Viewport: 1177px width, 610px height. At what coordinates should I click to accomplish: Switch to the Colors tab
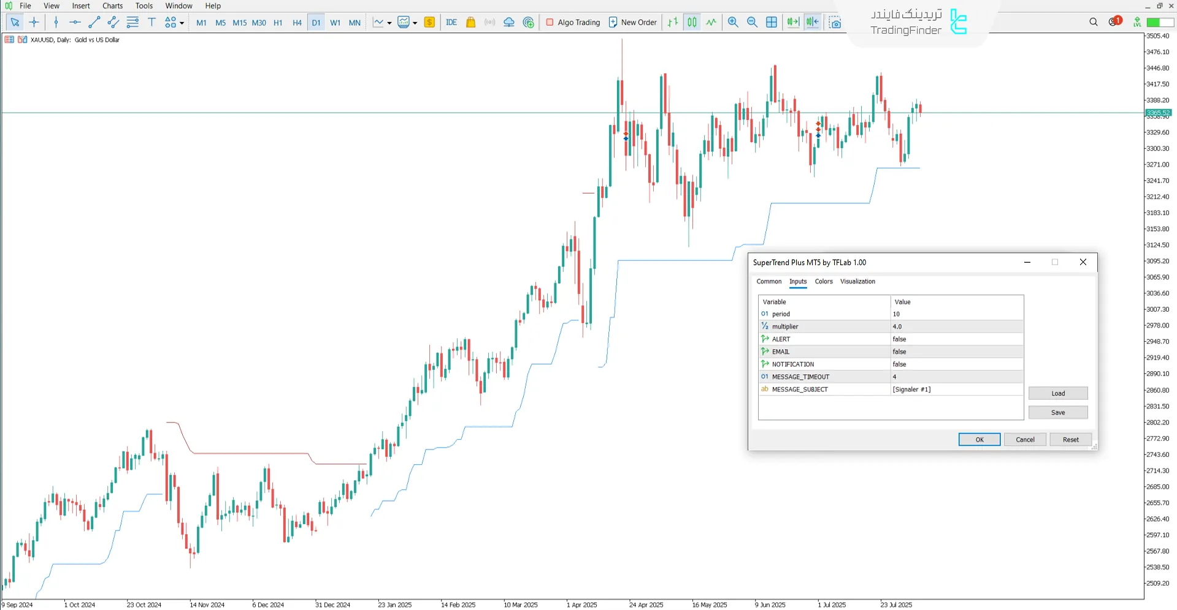pos(824,282)
